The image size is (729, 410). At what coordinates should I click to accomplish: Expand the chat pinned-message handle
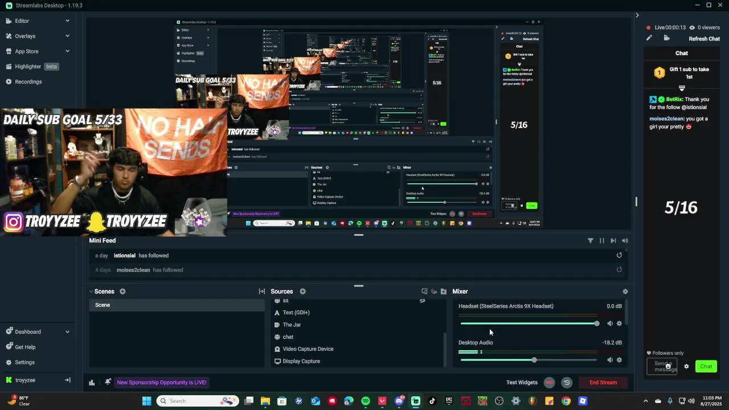[x=682, y=88]
